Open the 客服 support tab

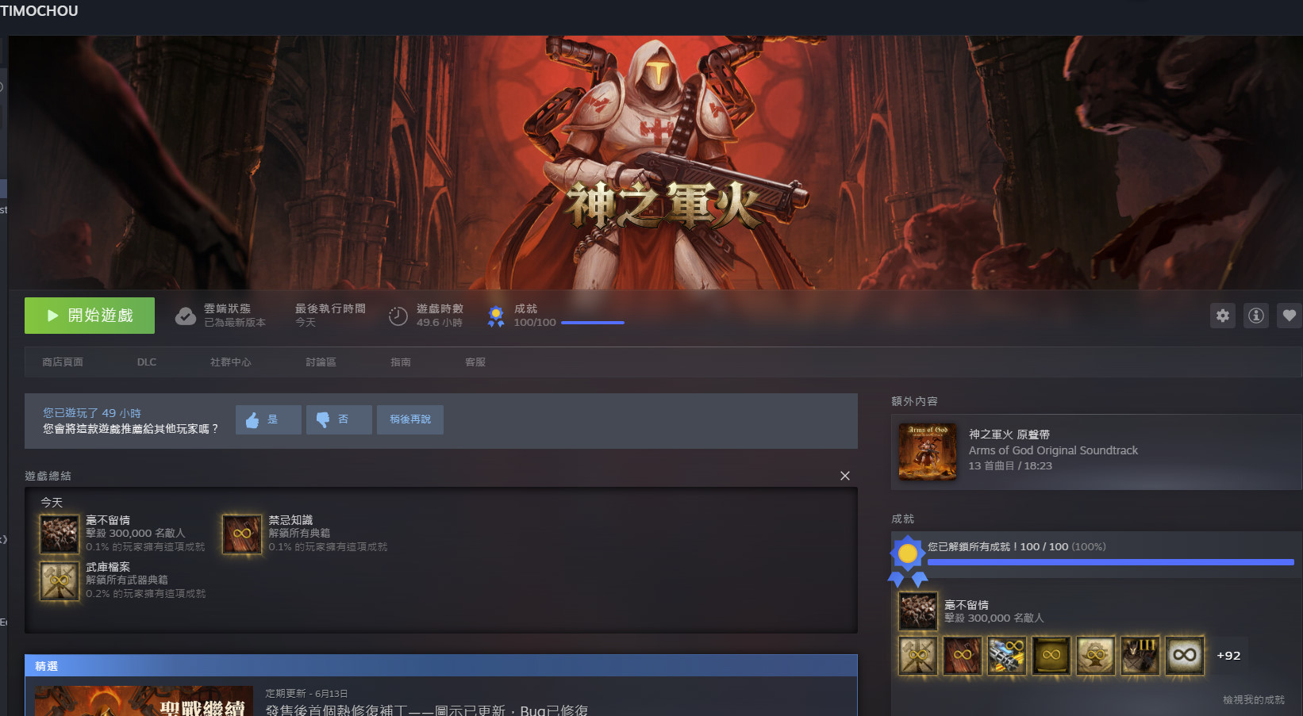pyautogui.click(x=475, y=362)
